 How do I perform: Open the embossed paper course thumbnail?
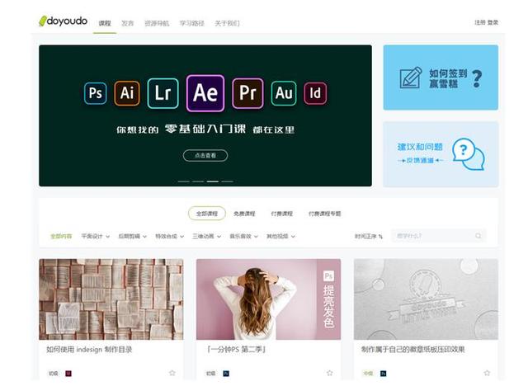[426, 299]
